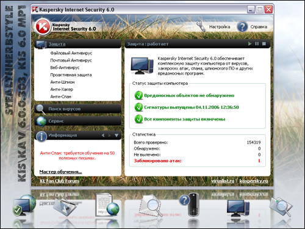Launch Мастер обучения link

tap(60, 172)
